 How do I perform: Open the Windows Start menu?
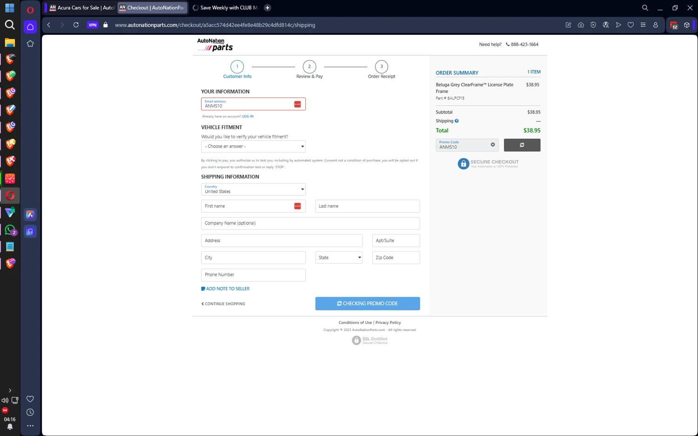coord(10,8)
